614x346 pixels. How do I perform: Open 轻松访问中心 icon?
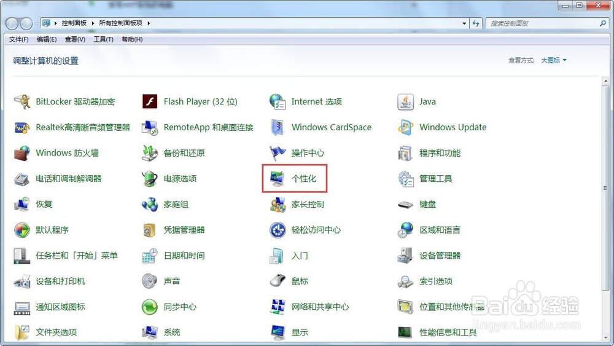pyautogui.click(x=278, y=230)
